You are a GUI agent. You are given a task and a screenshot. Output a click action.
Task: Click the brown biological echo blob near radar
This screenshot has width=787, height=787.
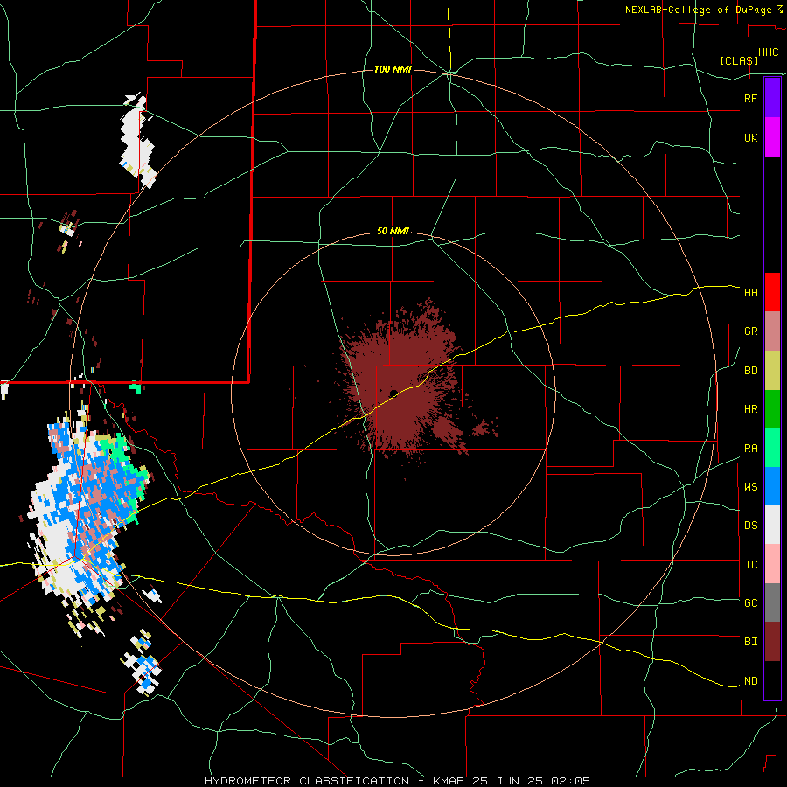click(403, 381)
